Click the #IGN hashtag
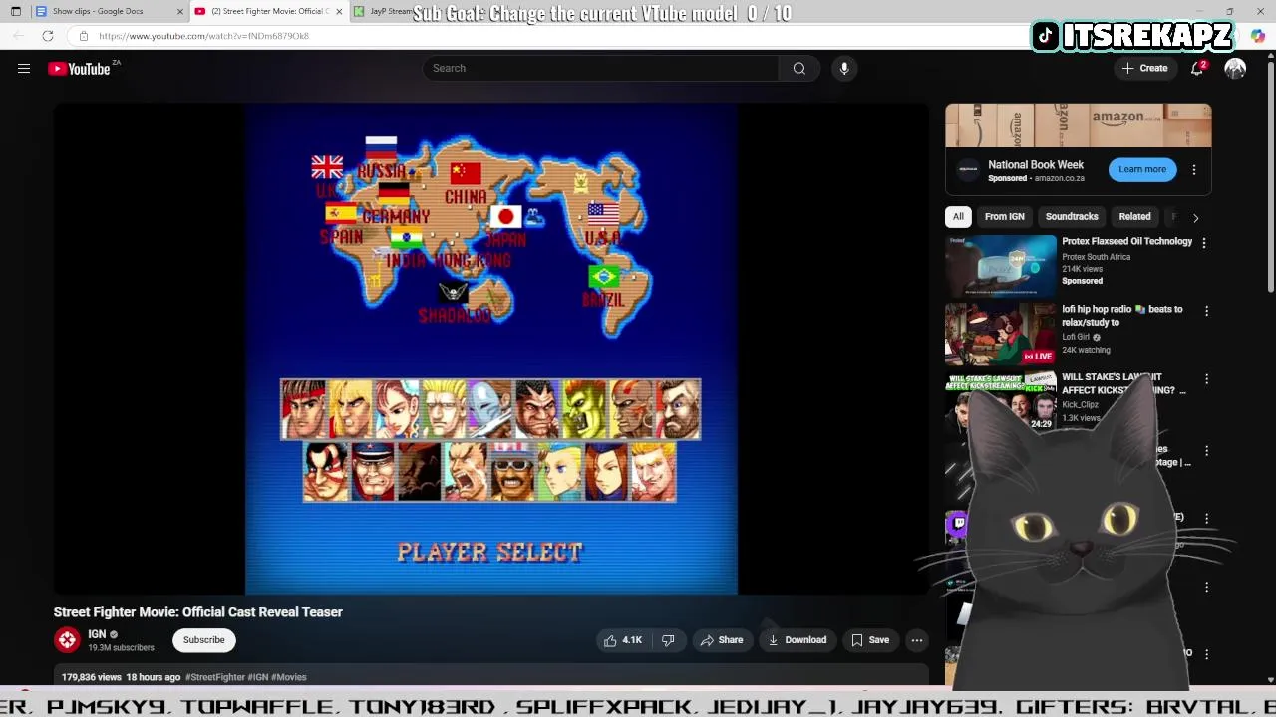 pyautogui.click(x=258, y=677)
